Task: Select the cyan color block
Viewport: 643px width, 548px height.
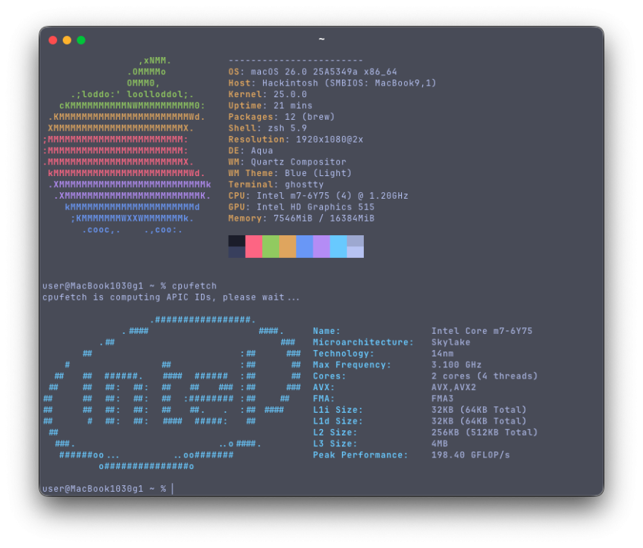Action: [338, 246]
